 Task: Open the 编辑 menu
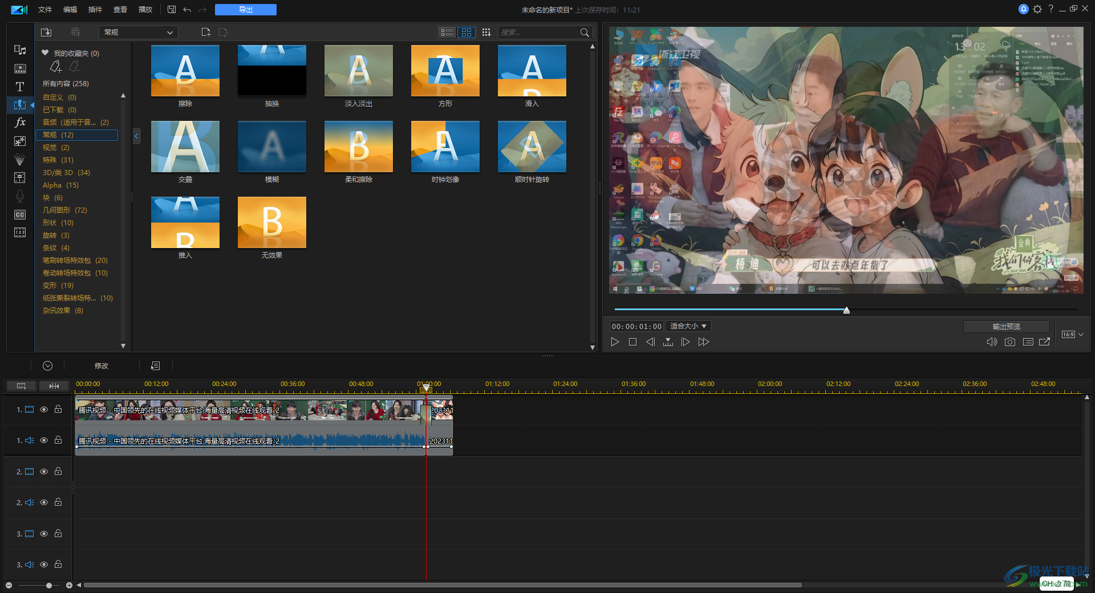click(x=70, y=10)
